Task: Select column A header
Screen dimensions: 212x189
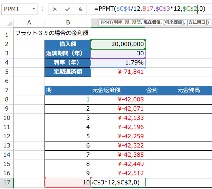Action: (x=29, y=23)
